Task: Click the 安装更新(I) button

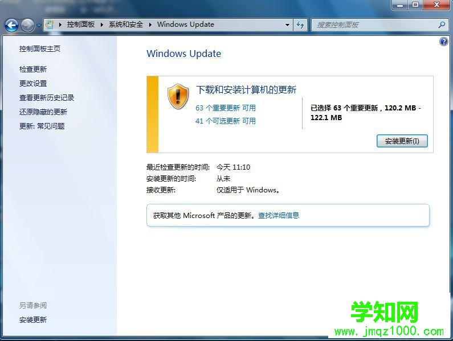Action: tap(402, 141)
